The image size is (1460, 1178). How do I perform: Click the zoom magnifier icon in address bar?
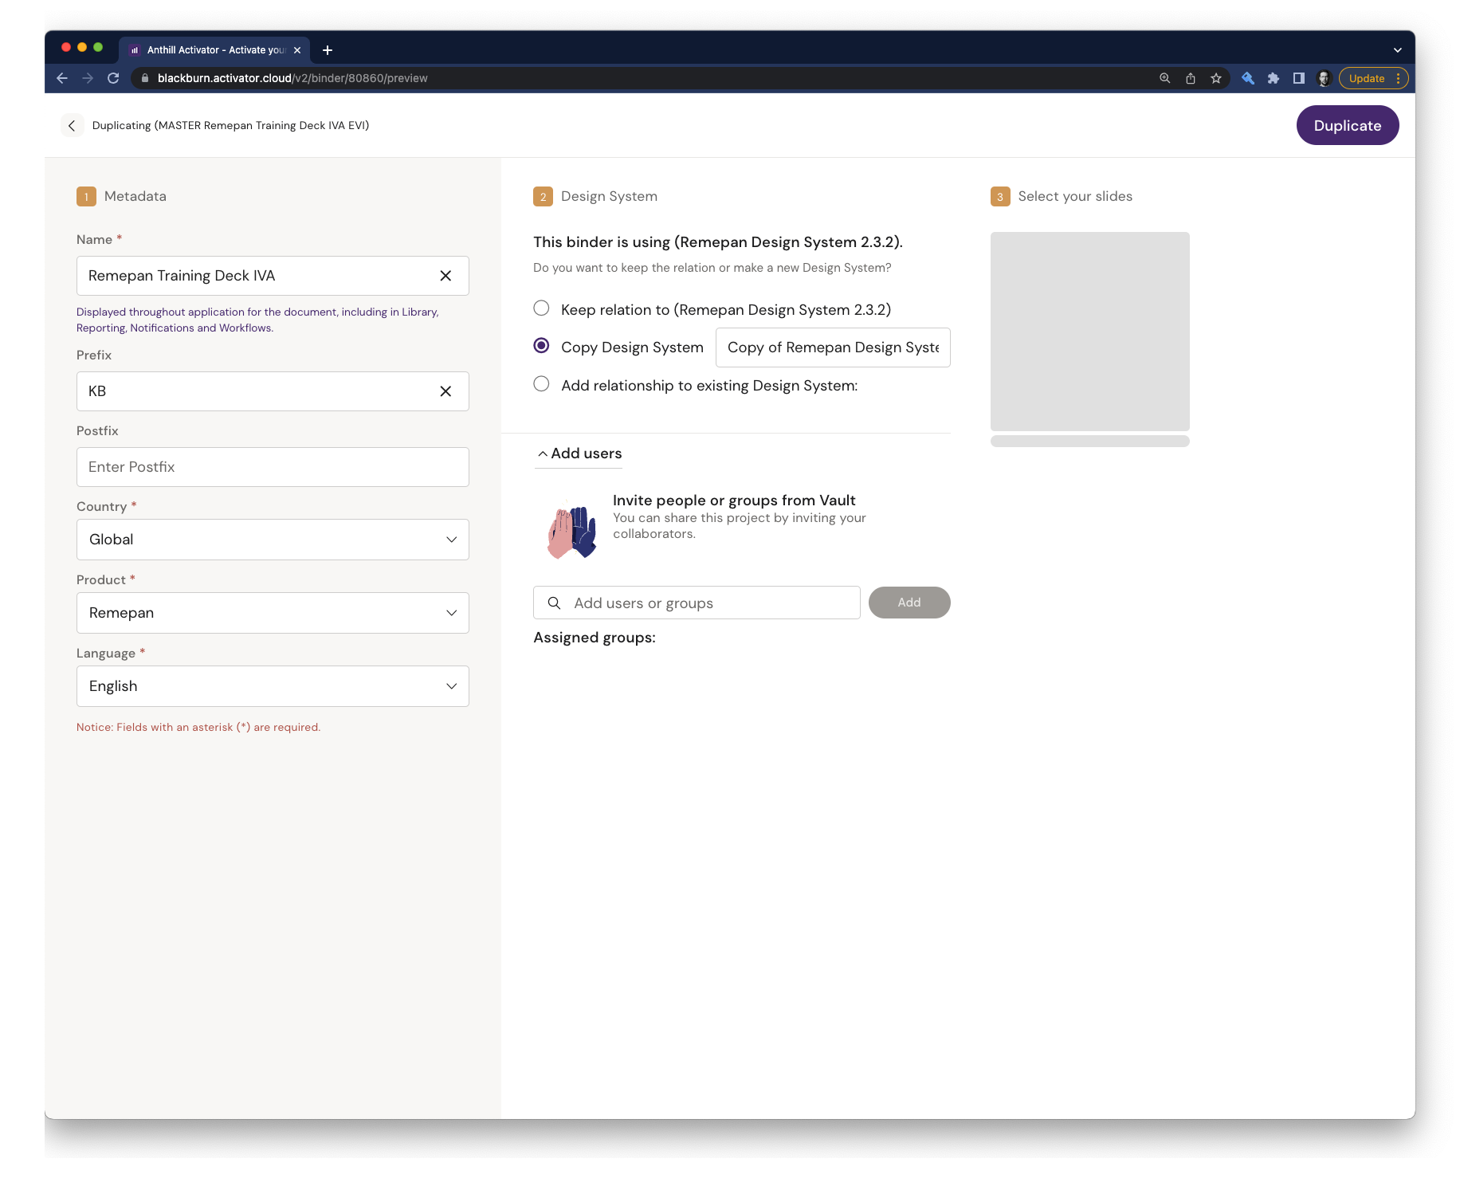1164,78
